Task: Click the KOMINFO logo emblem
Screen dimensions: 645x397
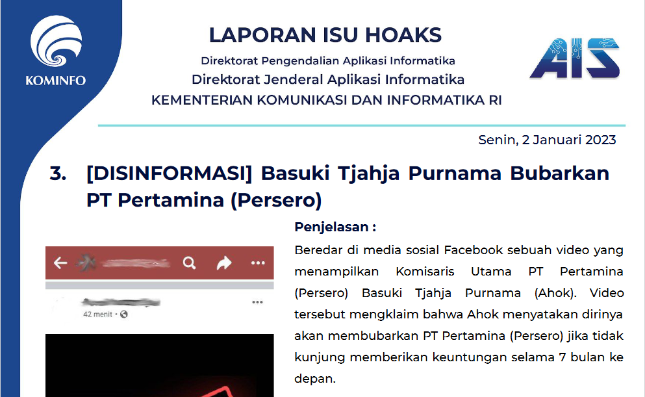Action: click(56, 41)
